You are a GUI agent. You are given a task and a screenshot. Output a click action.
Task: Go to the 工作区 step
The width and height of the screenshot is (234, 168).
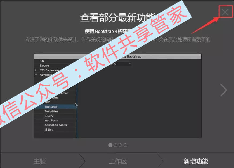(x=118, y=162)
